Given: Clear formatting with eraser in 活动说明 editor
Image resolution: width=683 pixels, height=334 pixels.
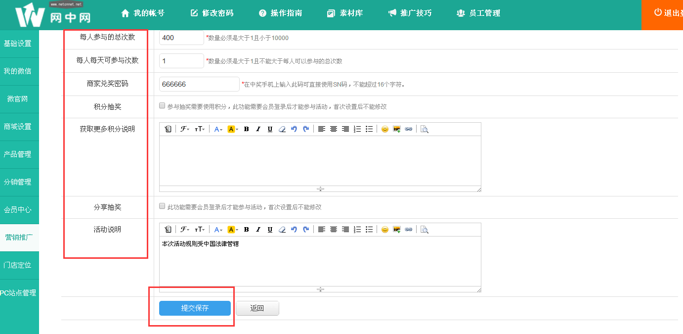Looking at the screenshot, I should pyautogui.click(x=282, y=230).
